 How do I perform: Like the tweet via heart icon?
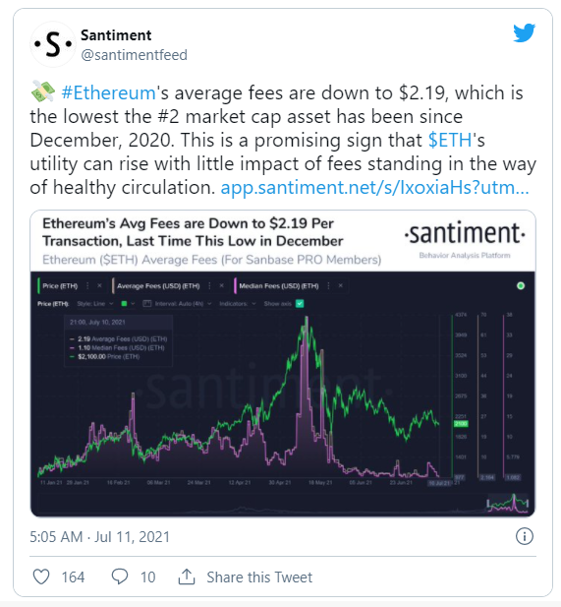pos(41,577)
